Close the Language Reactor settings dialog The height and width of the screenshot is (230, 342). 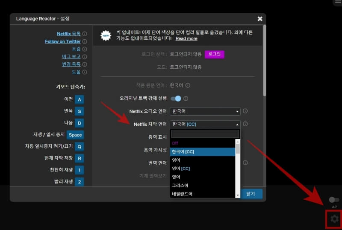260,19
